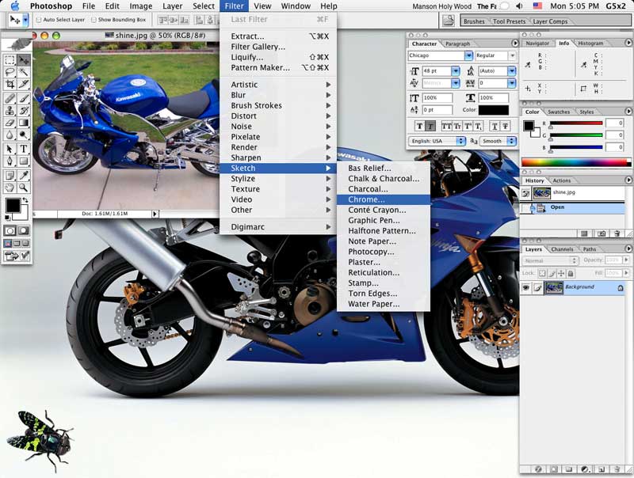Select the Notes tool
This screenshot has height=478, width=634.
click(x=10, y=175)
